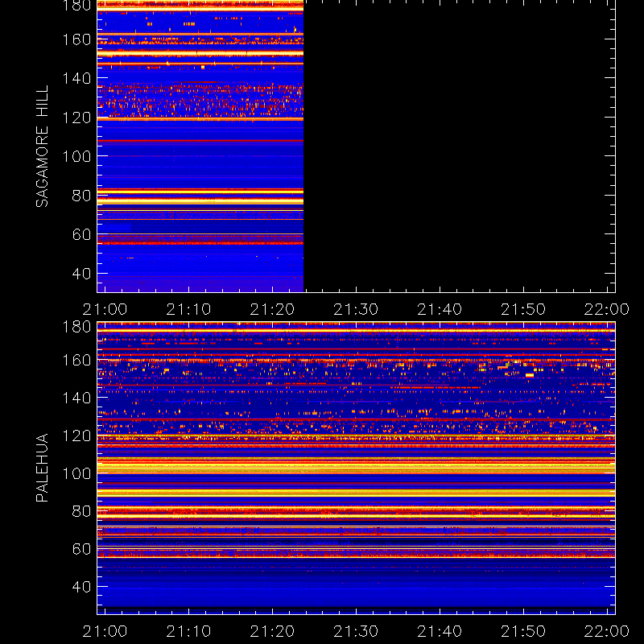Click the 21:20 time label under Palehua plot

272,631
